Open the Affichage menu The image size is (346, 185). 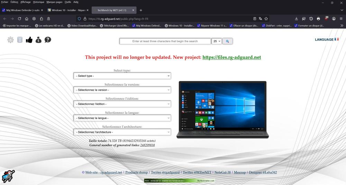pyautogui.click(x=26, y=2)
